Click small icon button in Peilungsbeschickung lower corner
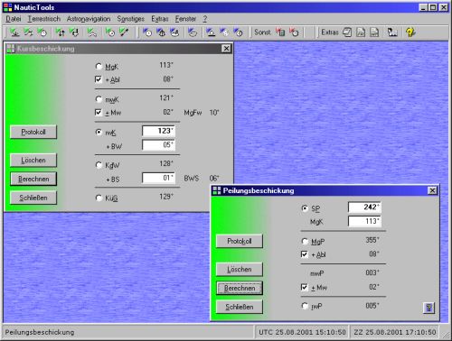Image resolution: width=452 pixels, height=341 pixels. point(429,308)
